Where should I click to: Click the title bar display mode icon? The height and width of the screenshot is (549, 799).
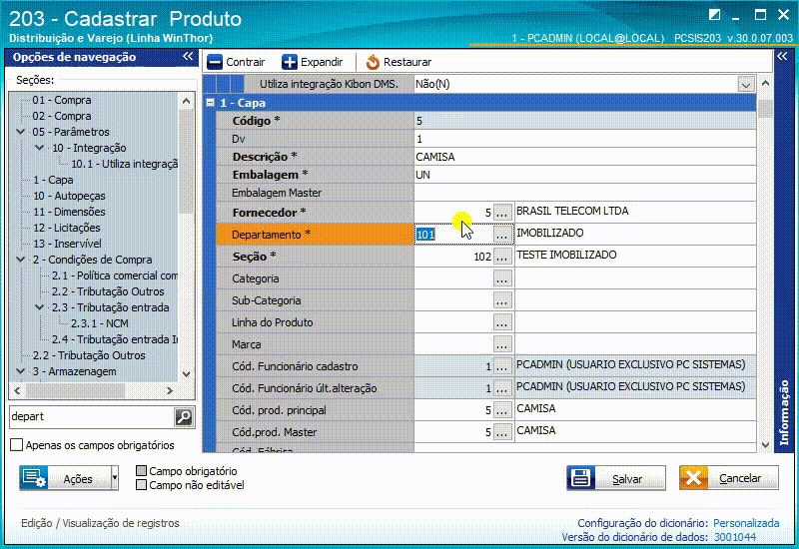click(x=715, y=15)
